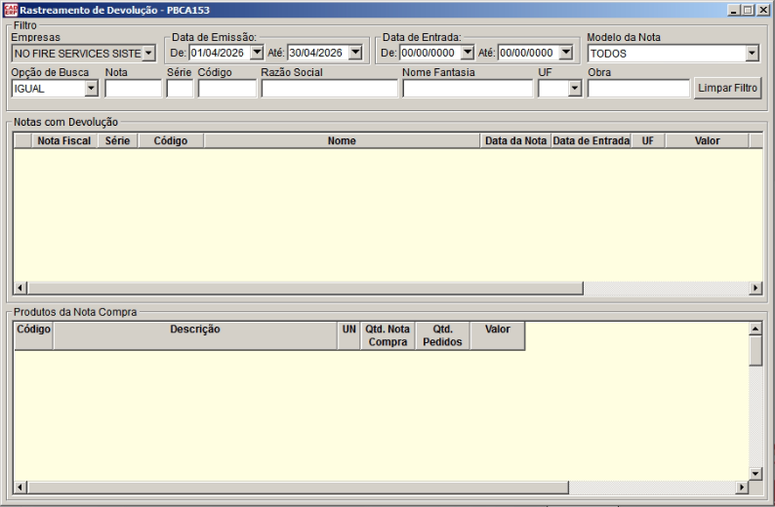Click the Valor header in Notas com Devolução
Image resolution: width=775 pixels, height=507 pixels.
708,140
